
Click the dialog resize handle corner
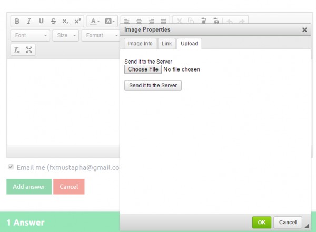coord(307,227)
